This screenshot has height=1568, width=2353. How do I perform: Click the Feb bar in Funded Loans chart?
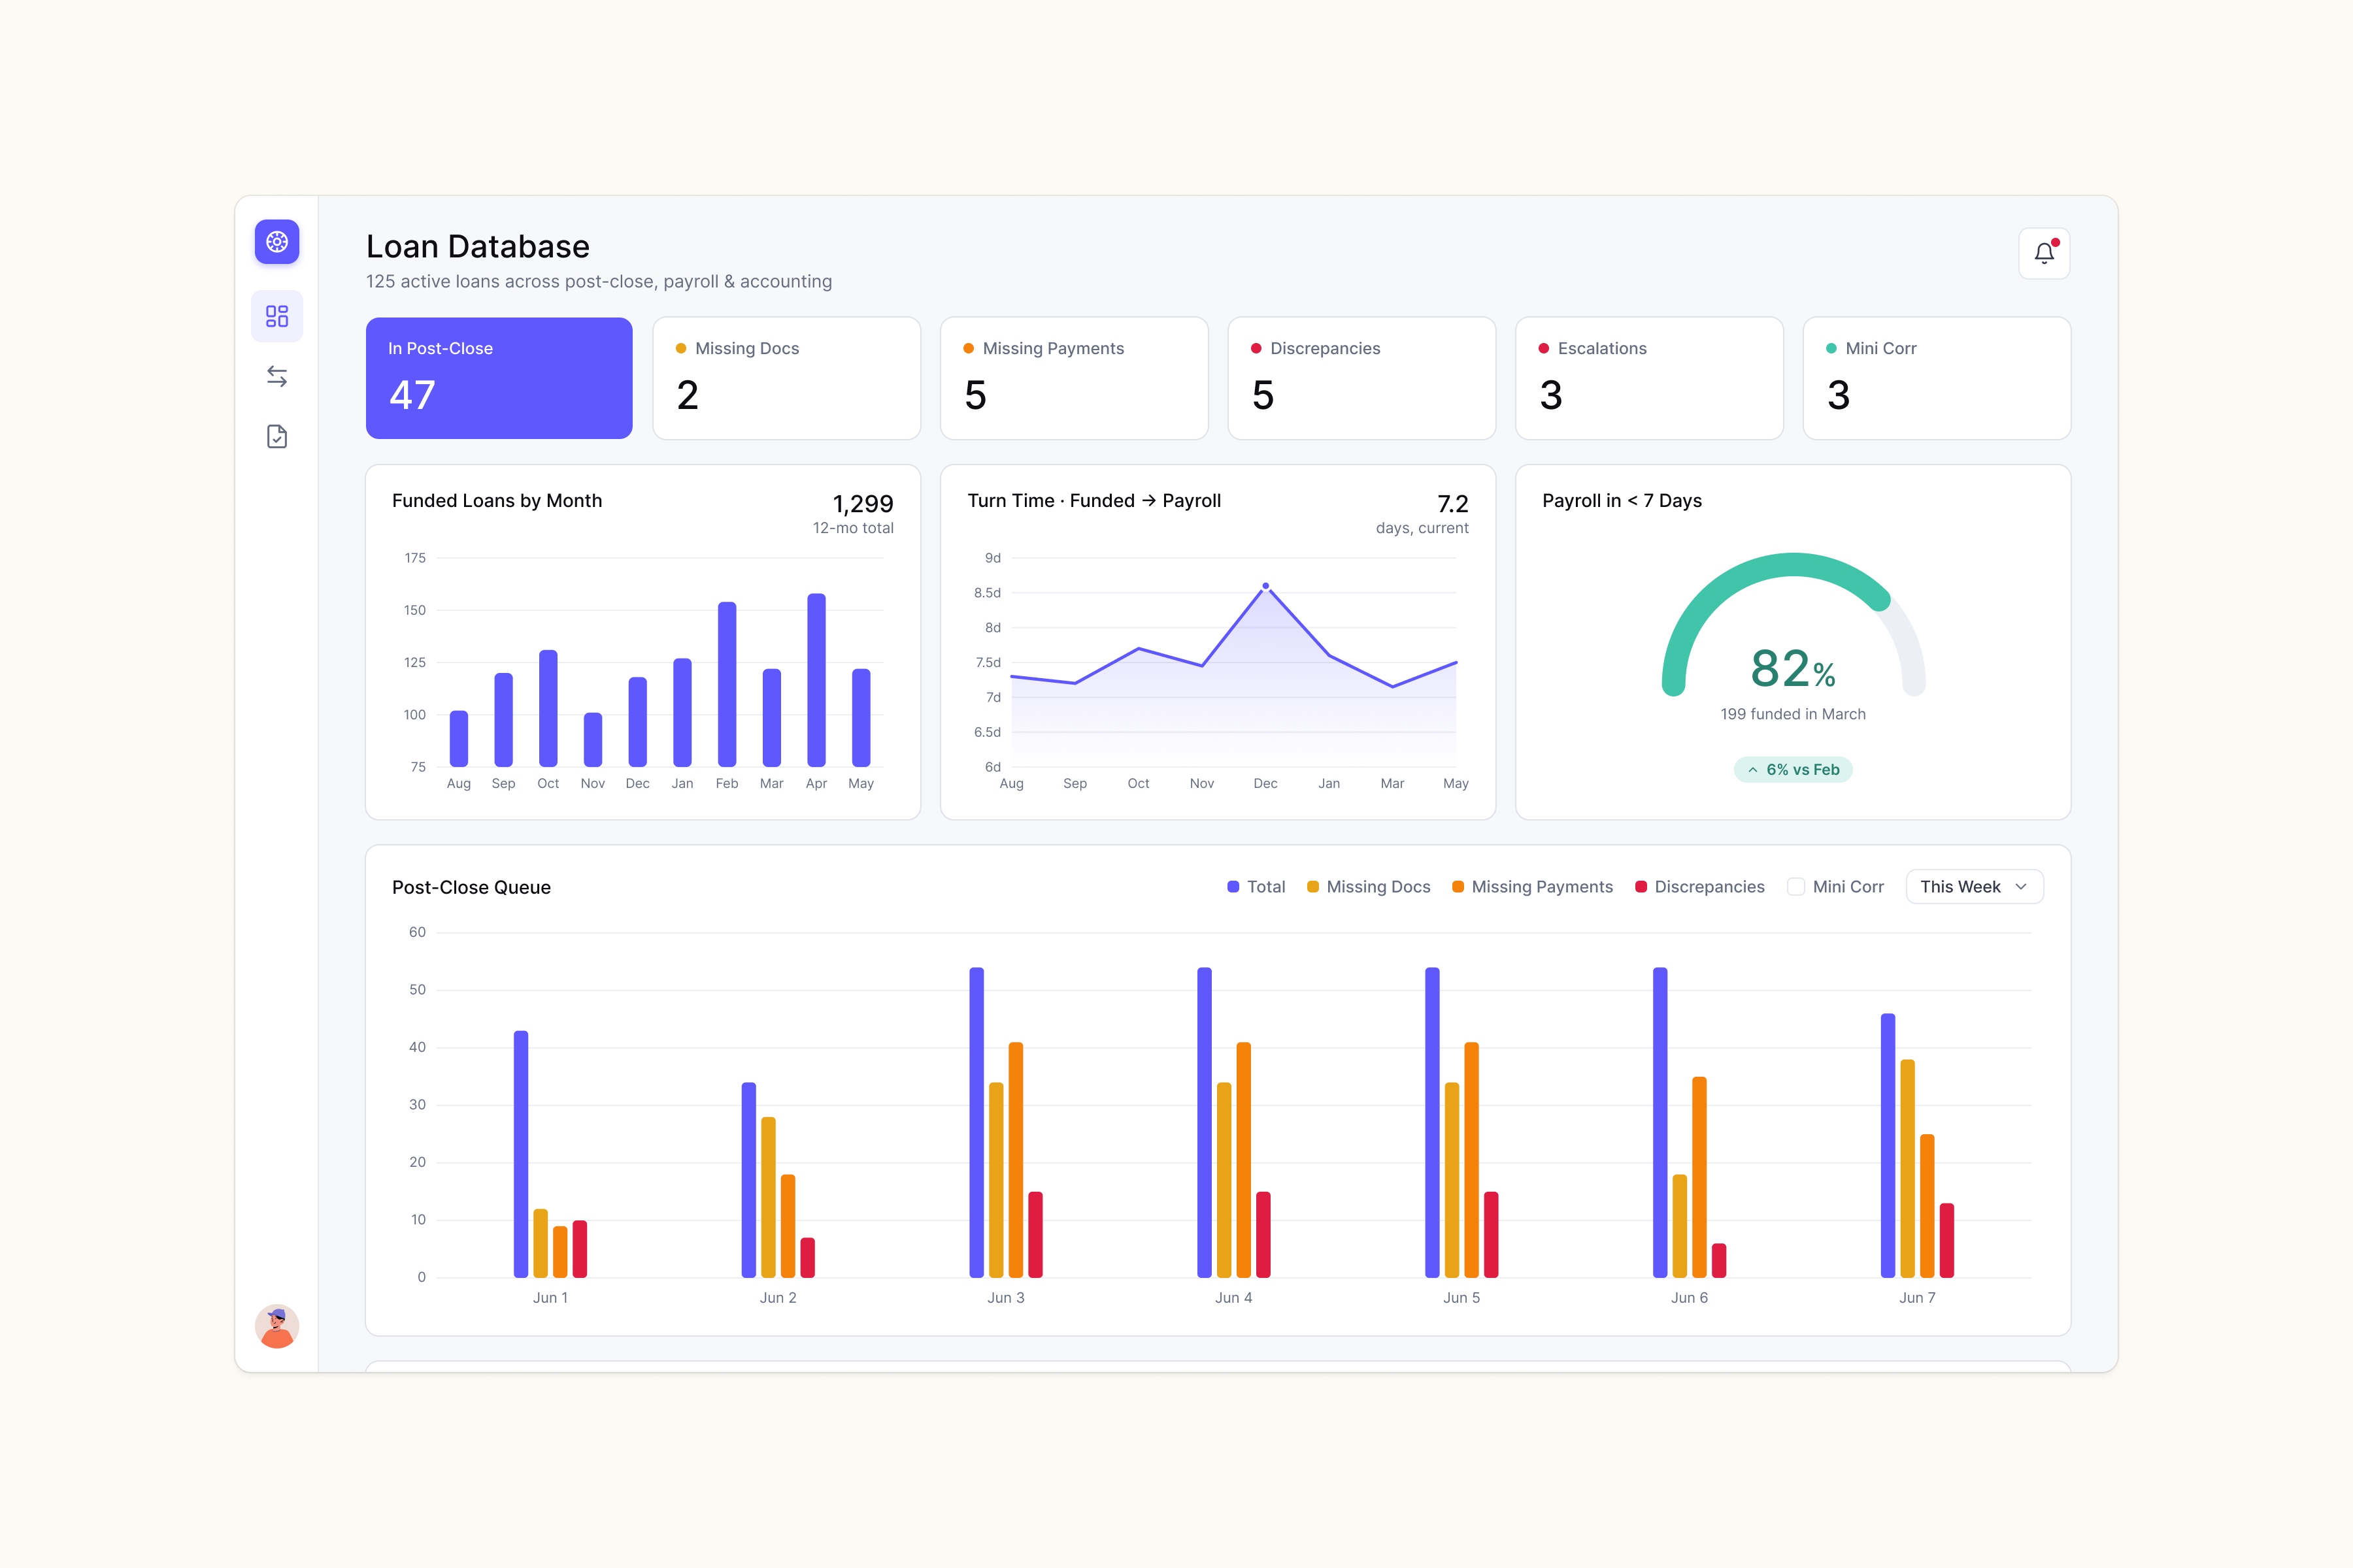click(727, 684)
